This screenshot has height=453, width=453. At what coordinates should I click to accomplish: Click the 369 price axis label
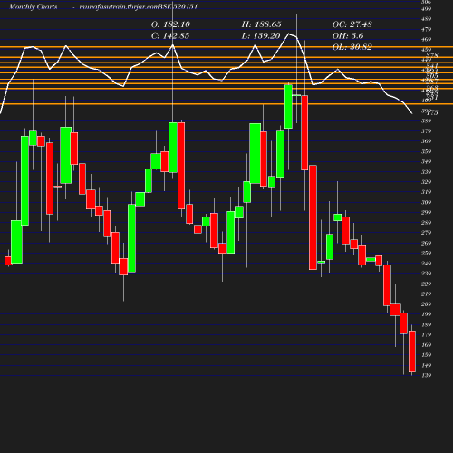(426, 141)
